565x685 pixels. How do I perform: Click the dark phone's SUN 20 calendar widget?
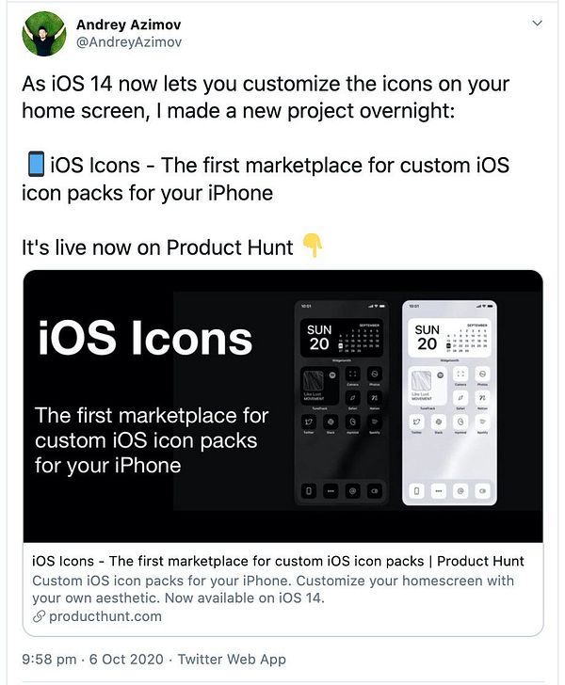(342, 338)
